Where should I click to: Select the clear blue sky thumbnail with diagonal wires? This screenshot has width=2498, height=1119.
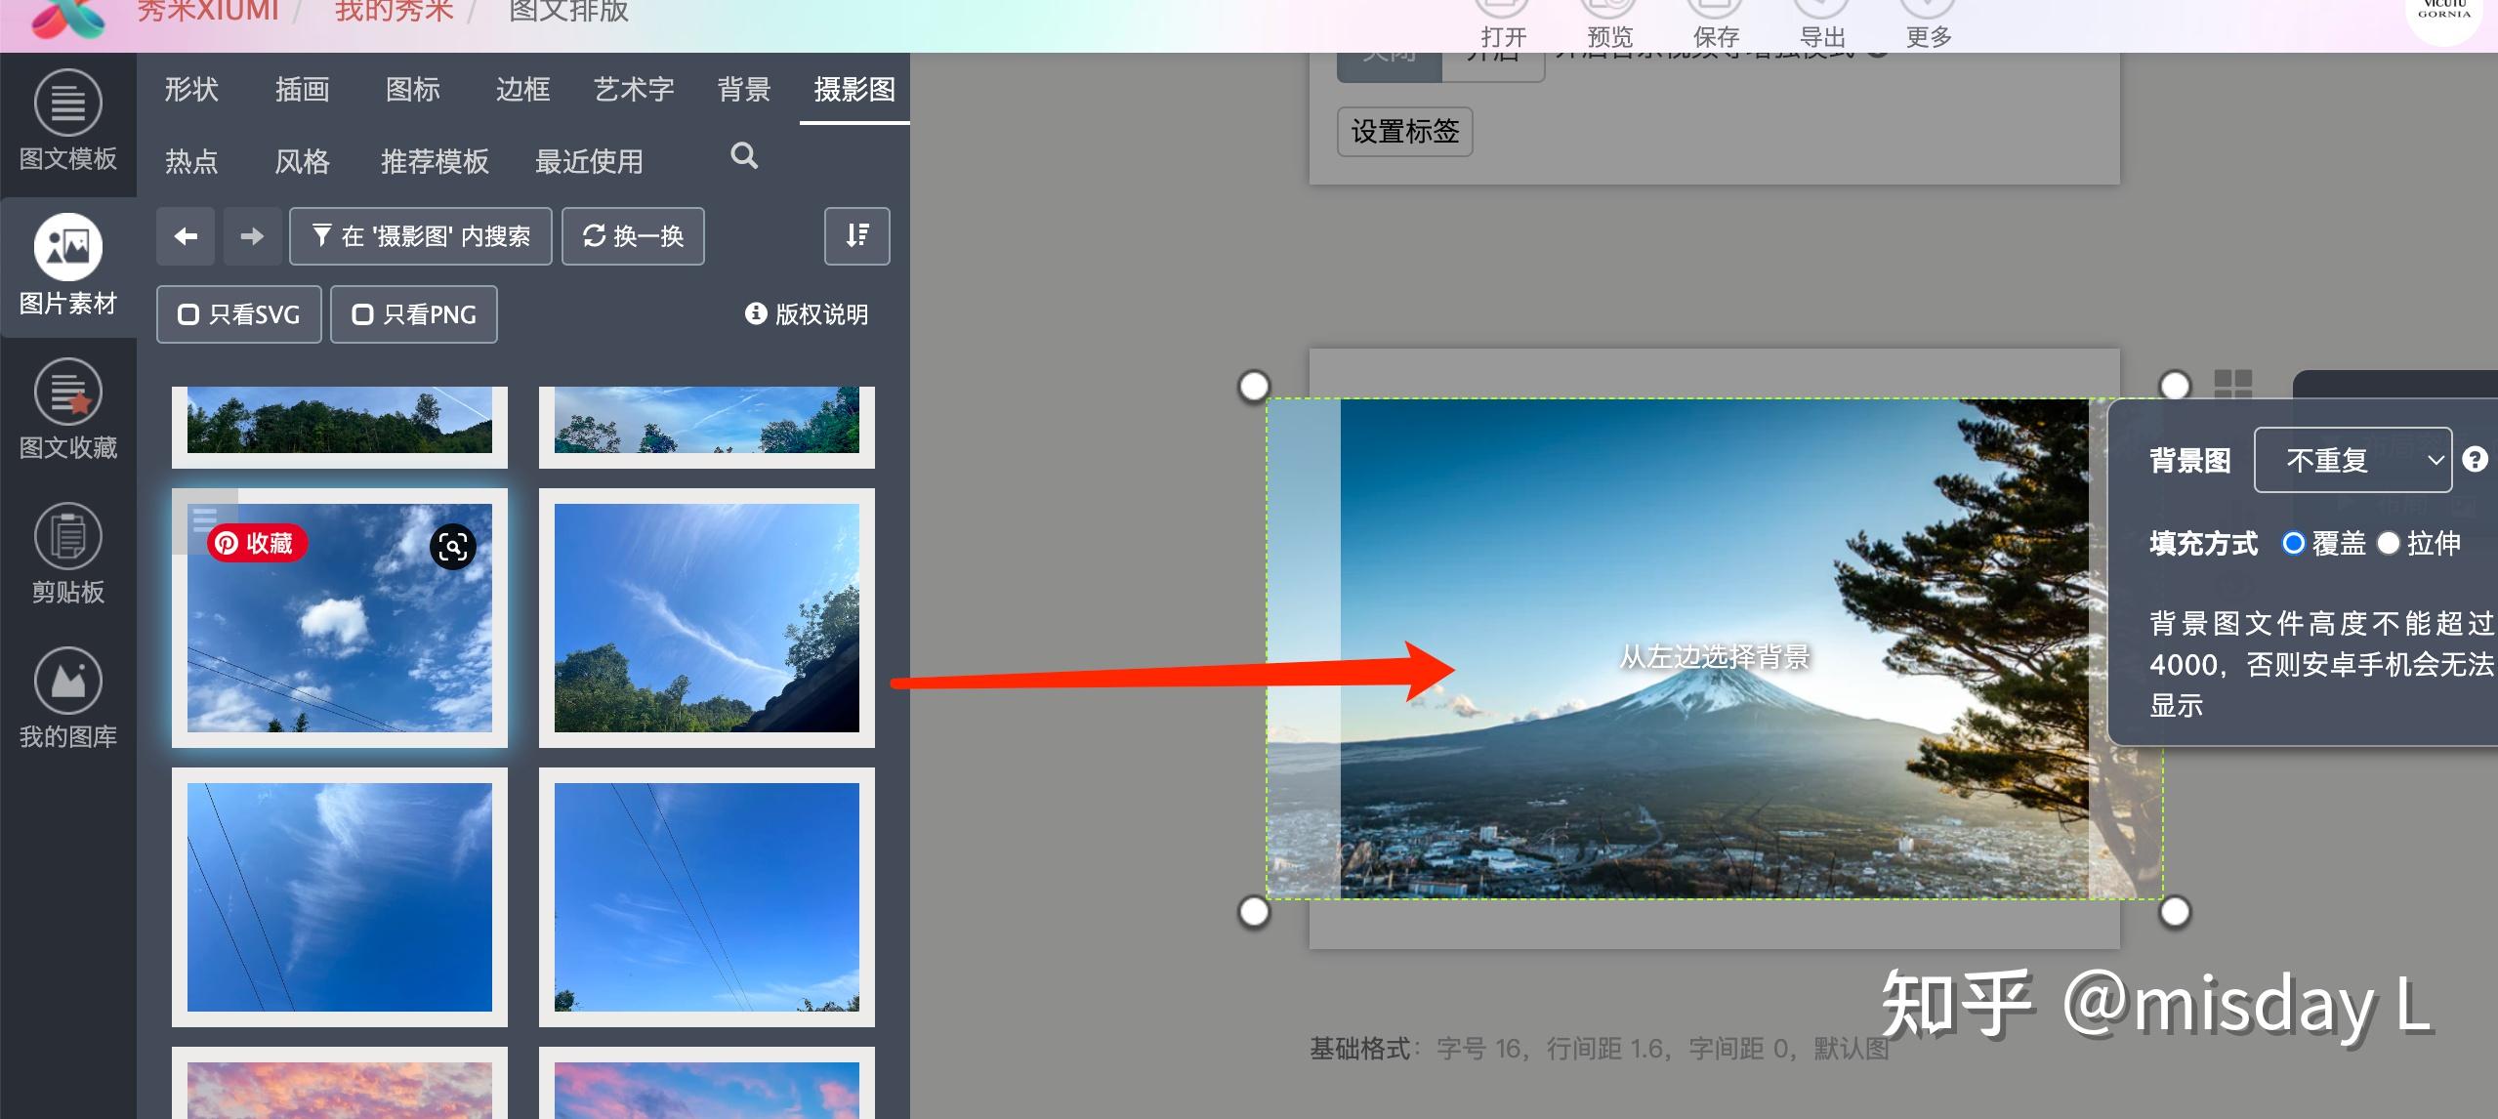click(707, 897)
